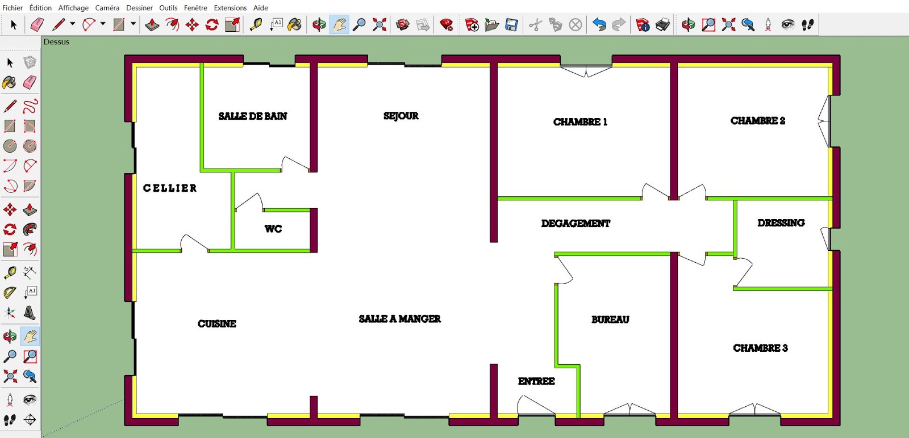The width and height of the screenshot is (909, 438).
Task: Activate the Follow Me tool
Action: click(30, 229)
